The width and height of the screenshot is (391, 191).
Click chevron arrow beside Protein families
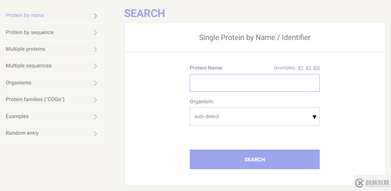pos(95,100)
